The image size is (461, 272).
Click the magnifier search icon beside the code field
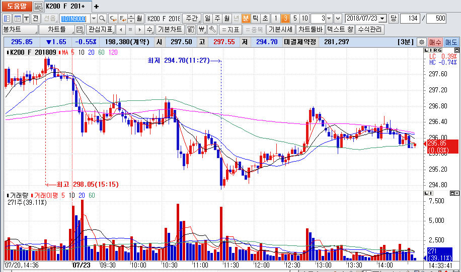(103, 18)
